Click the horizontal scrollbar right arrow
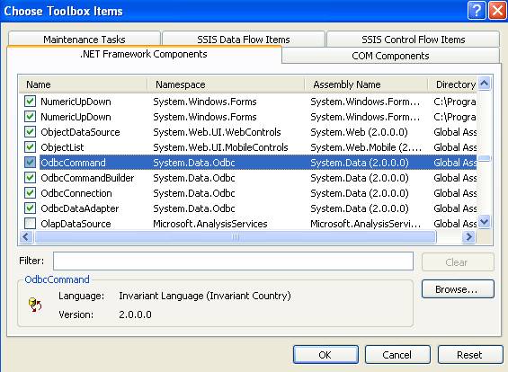508x372 pixels. tap(468, 237)
